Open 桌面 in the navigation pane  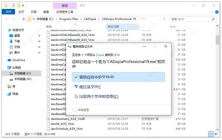point(17,35)
